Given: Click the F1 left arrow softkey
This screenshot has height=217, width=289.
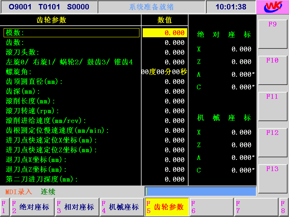Looking at the screenshot, I should 5,207.
